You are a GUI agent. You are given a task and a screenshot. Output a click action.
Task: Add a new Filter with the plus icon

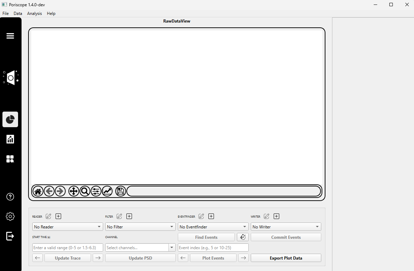tap(129, 216)
